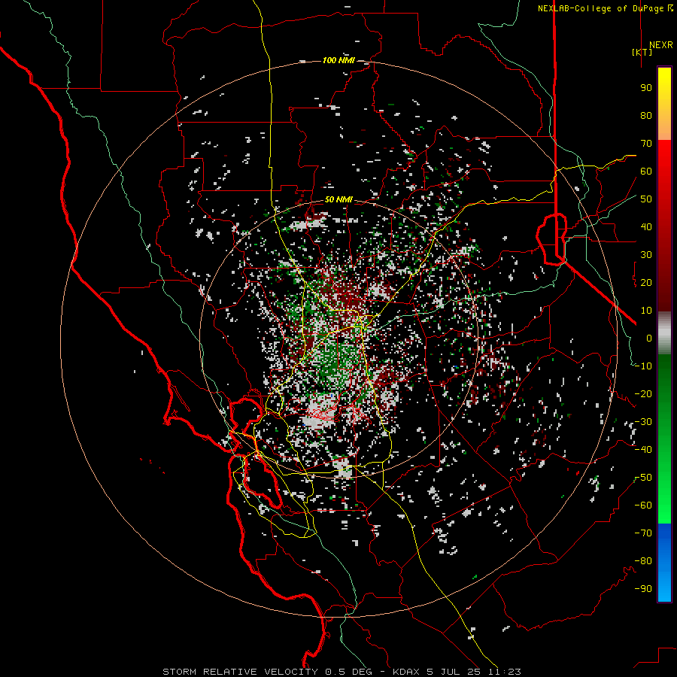Click the 0 value on the velocity scale
Viewport: 677px width, 677px height.
pos(649,338)
